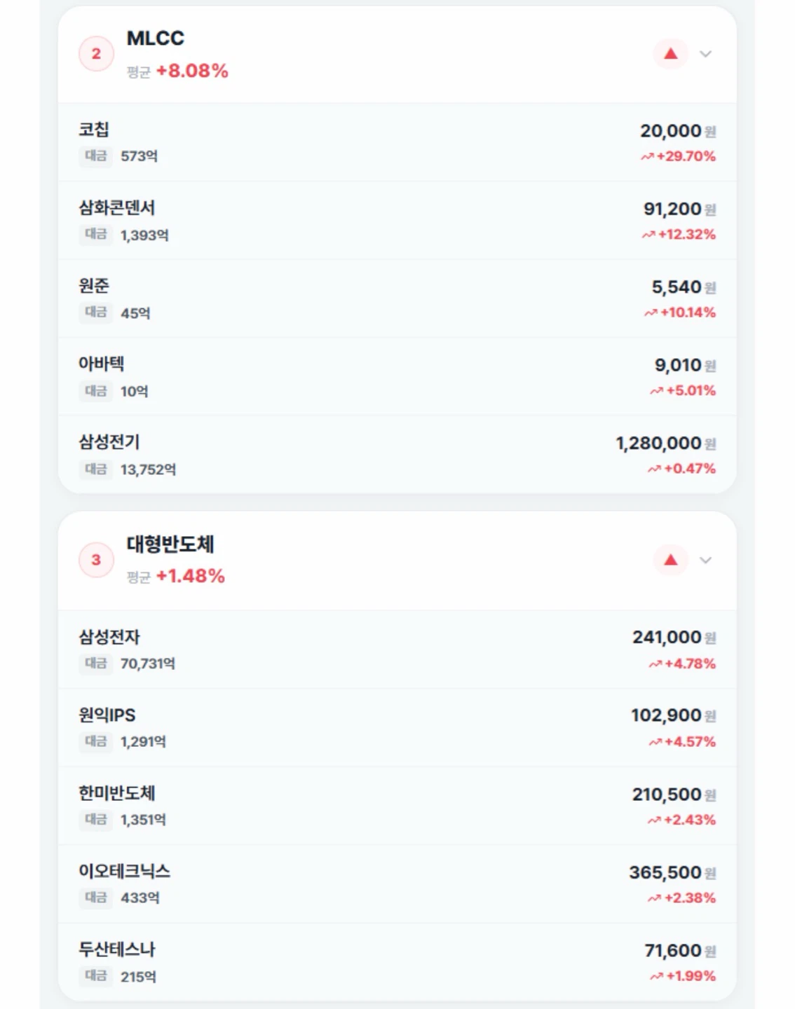Click the rank 3 circle badge
The image size is (795, 1009).
[x=96, y=560]
